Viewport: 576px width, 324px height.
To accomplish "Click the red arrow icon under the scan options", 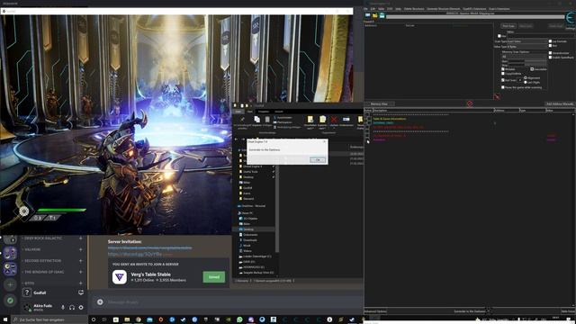I will pyautogui.click(x=497, y=96).
